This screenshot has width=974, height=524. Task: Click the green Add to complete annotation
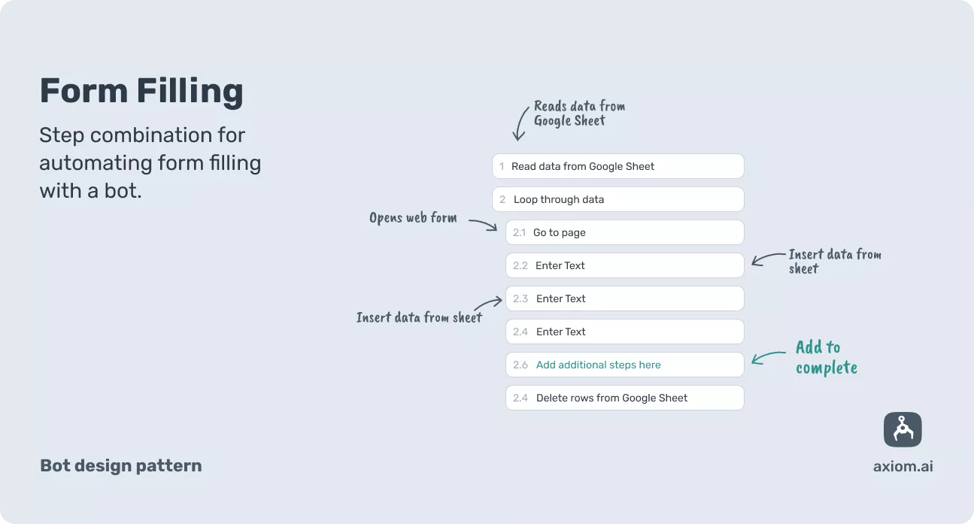coord(826,357)
